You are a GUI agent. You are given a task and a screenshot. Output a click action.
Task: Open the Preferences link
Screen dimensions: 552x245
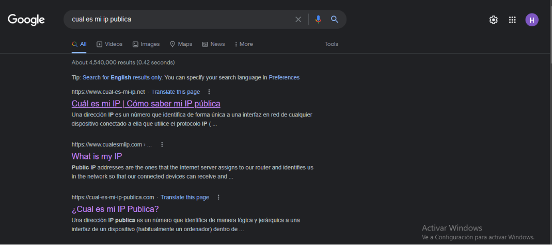tap(284, 77)
